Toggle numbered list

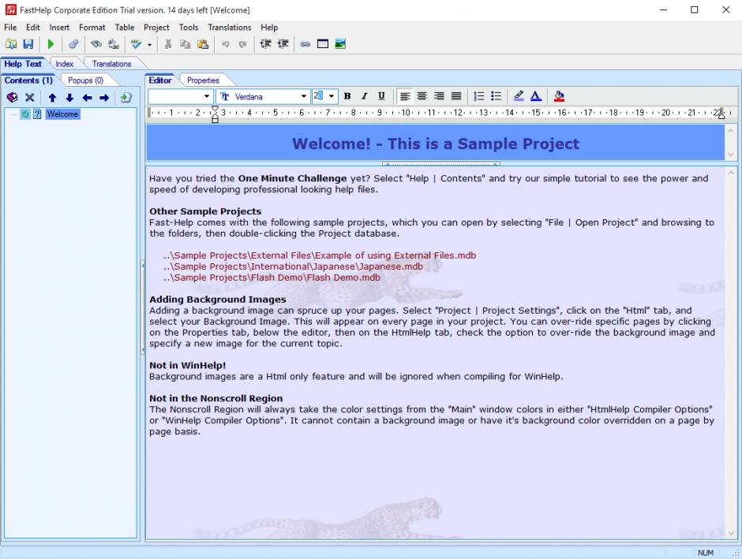point(479,96)
